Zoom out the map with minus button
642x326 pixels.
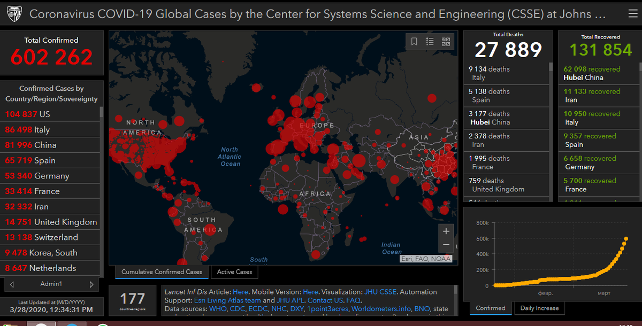(x=446, y=245)
